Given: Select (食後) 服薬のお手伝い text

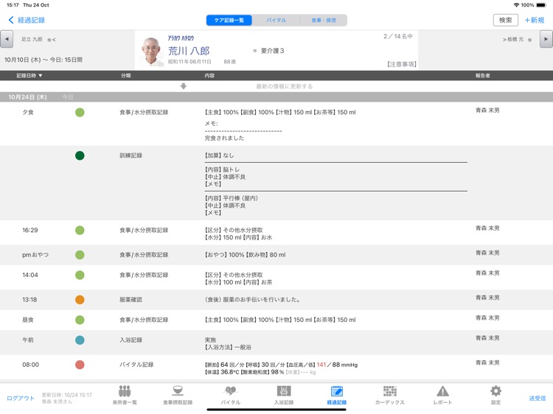Looking at the screenshot, I should [x=252, y=300].
